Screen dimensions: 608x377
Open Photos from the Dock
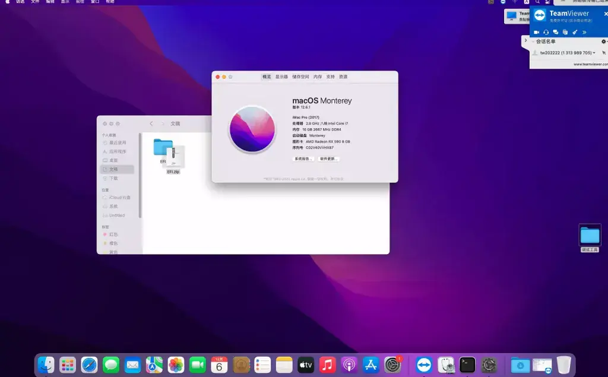click(176, 365)
